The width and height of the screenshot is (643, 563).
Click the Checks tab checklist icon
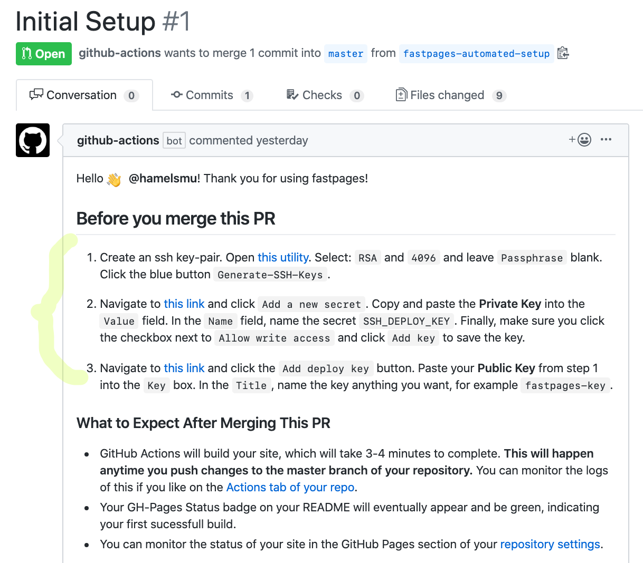292,95
